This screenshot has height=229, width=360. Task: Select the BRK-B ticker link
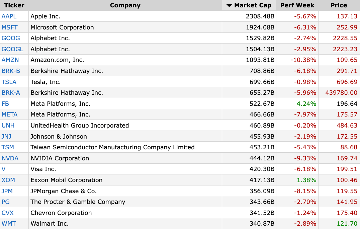pyautogui.click(x=11, y=71)
